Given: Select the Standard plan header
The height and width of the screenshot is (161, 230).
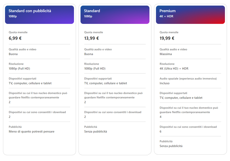Looking at the screenshot, I should tap(115, 14).
